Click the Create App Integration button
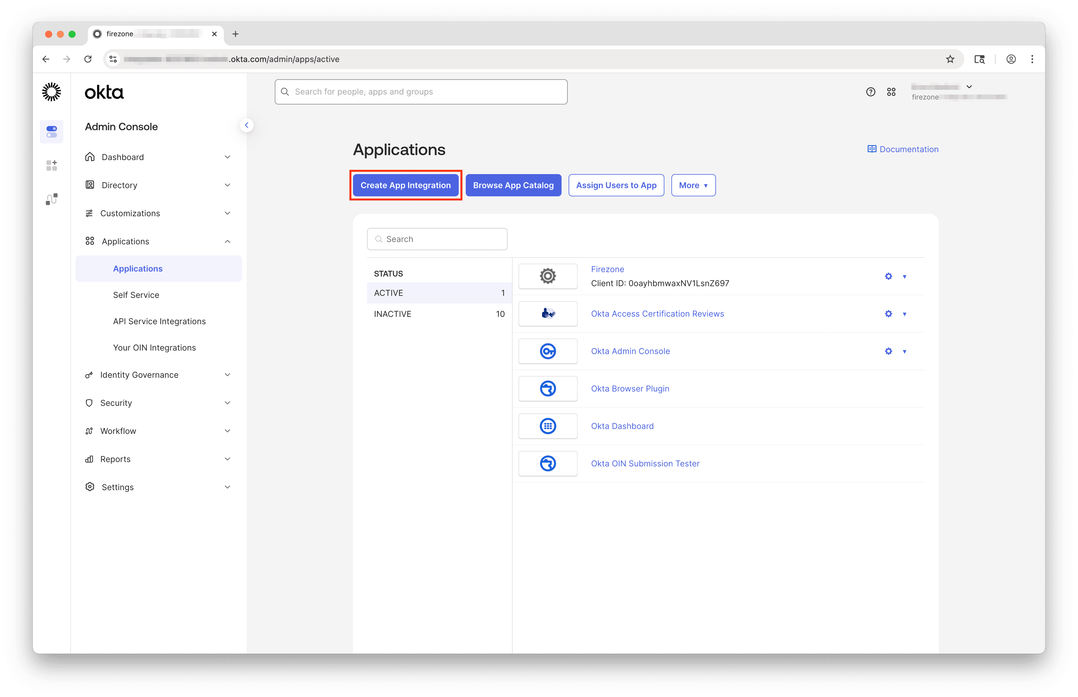 click(405, 185)
